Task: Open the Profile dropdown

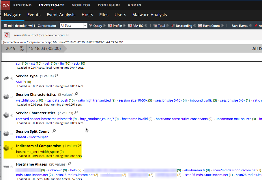Action: click(x=117, y=26)
